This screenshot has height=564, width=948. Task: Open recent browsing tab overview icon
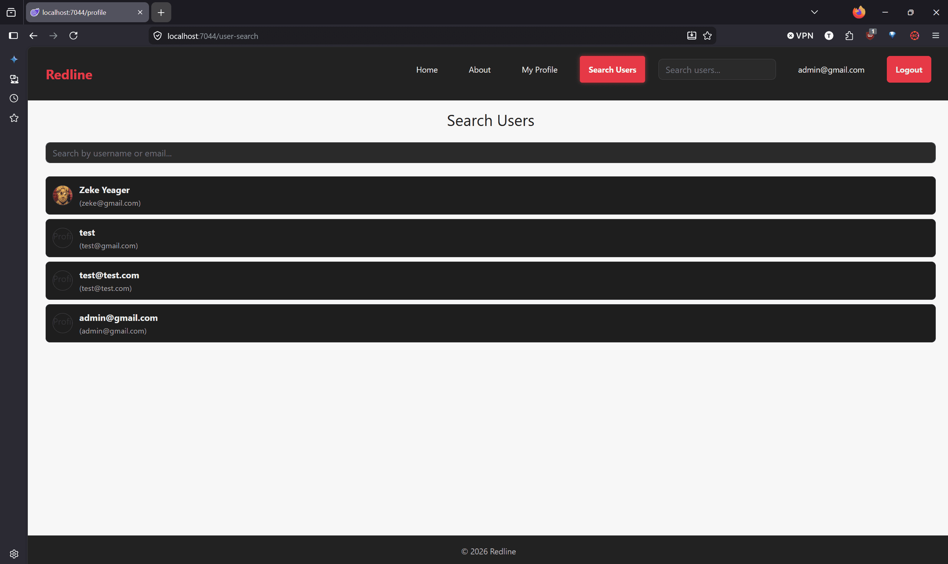[x=11, y=13]
